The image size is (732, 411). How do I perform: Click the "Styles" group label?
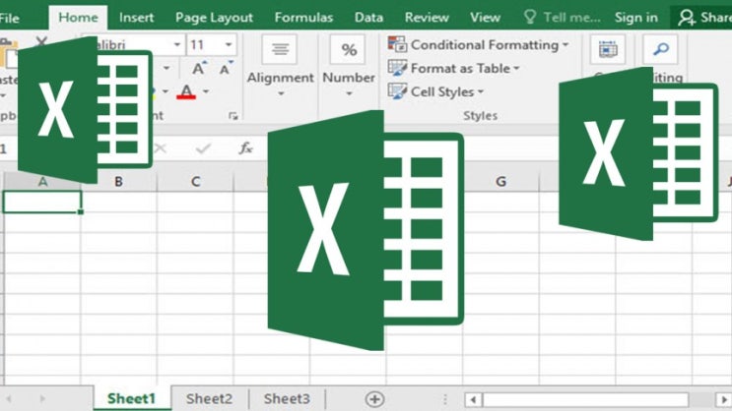click(x=480, y=116)
